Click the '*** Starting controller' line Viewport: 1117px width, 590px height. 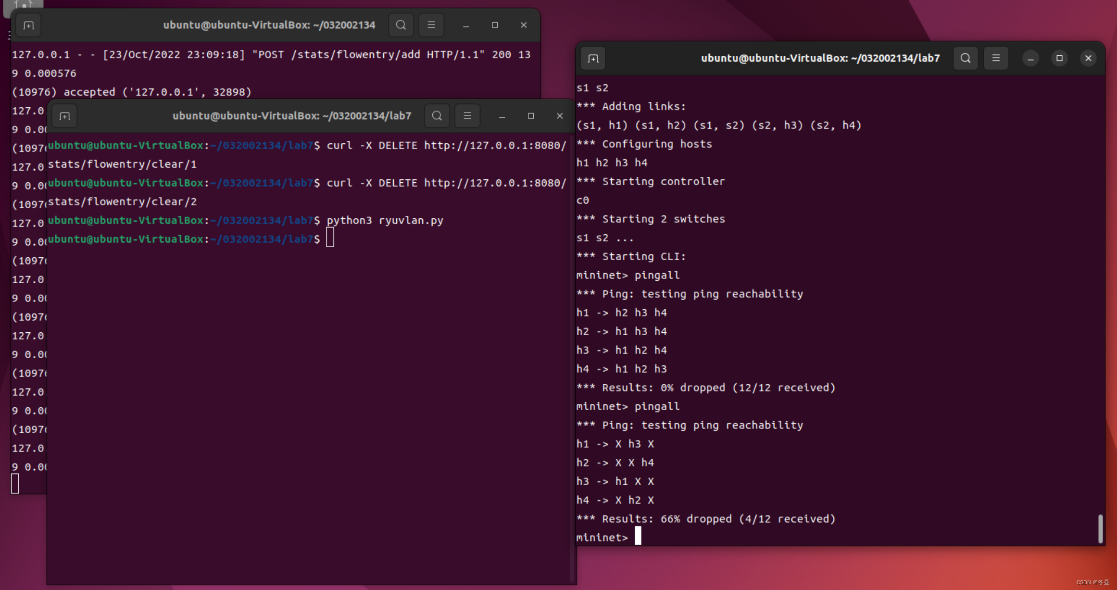click(x=650, y=181)
